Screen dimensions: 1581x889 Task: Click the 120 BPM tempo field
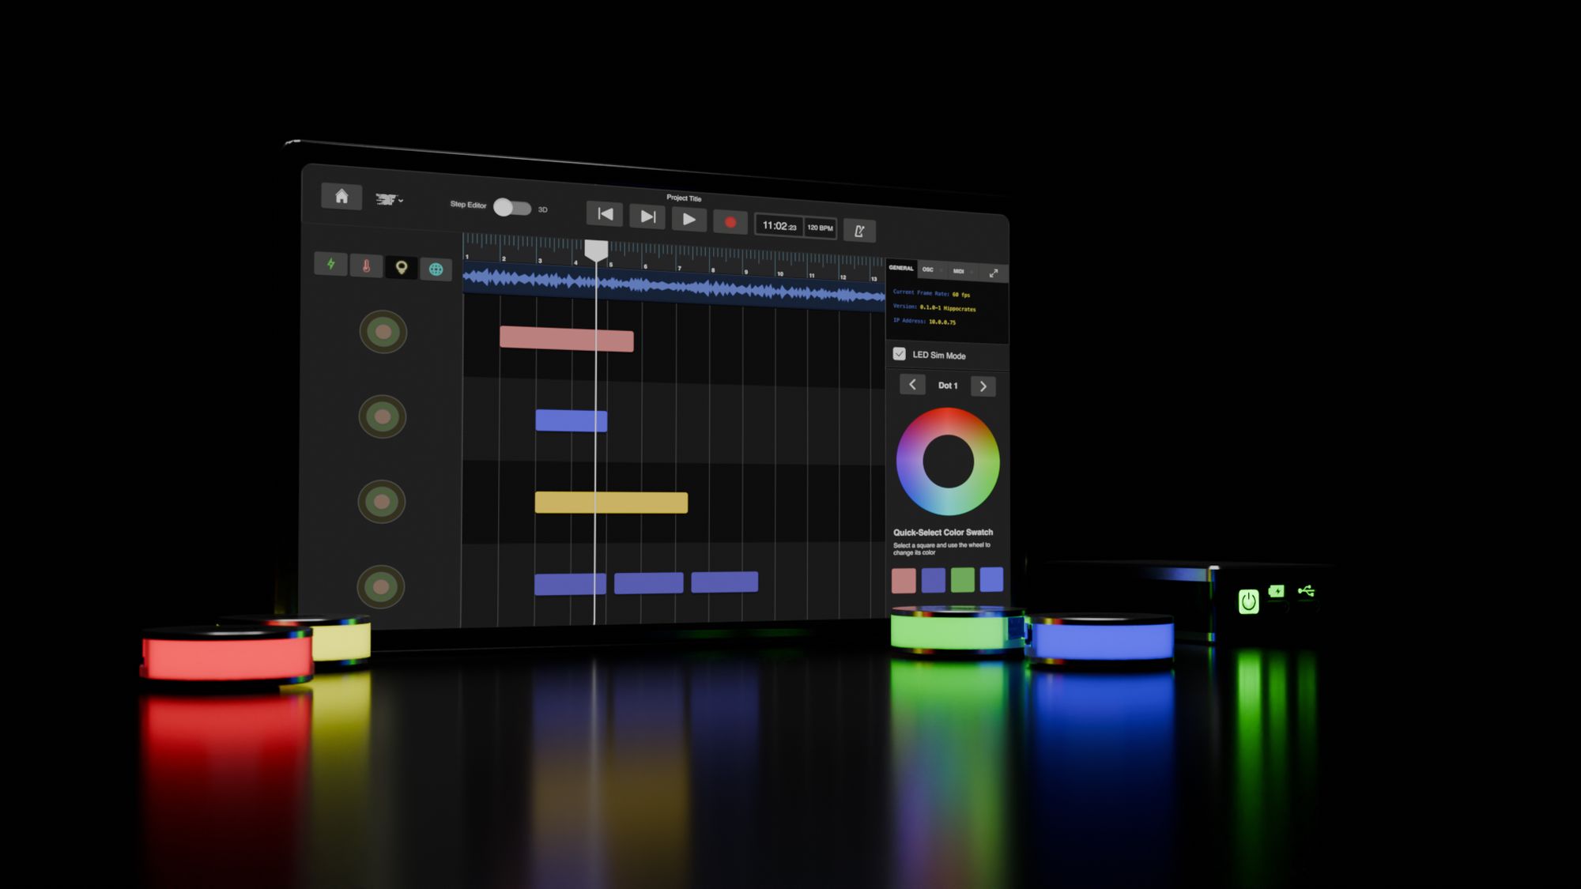pyautogui.click(x=820, y=228)
